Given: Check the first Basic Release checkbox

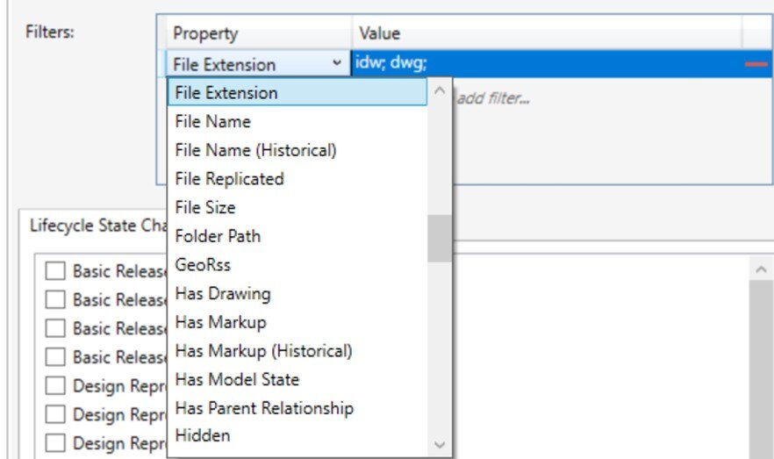Looking at the screenshot, I should 55,271.
